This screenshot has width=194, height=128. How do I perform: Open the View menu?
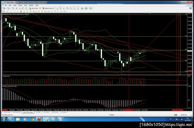pyautogui.click(x=10, y=5)
